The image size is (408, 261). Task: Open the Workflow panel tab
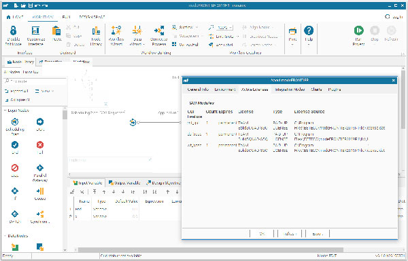[81, 62]
